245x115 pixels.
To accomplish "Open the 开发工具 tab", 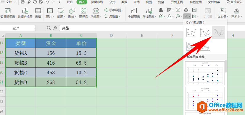I will click(x=177, y=2).
